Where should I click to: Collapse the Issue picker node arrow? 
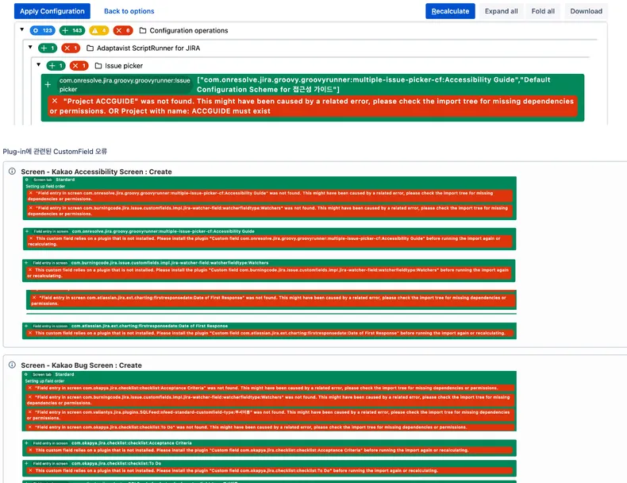coord(39,64)
